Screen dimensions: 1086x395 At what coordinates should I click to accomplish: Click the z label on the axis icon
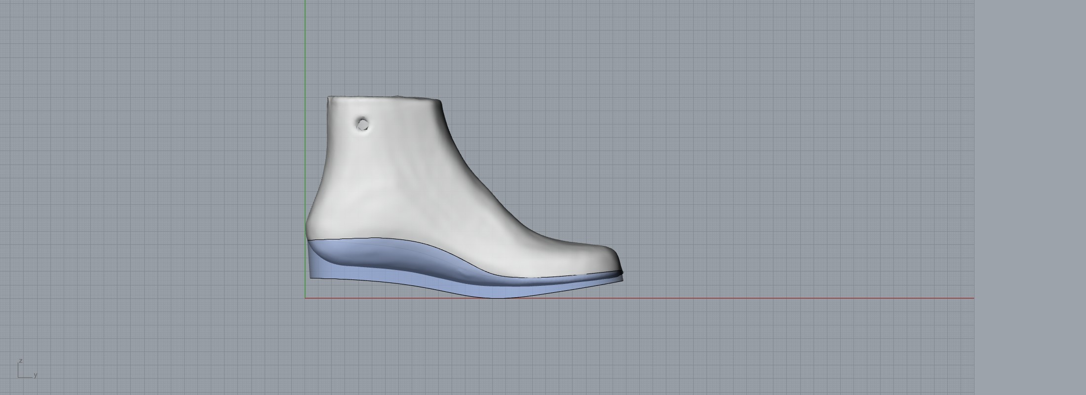click(21, 361)
